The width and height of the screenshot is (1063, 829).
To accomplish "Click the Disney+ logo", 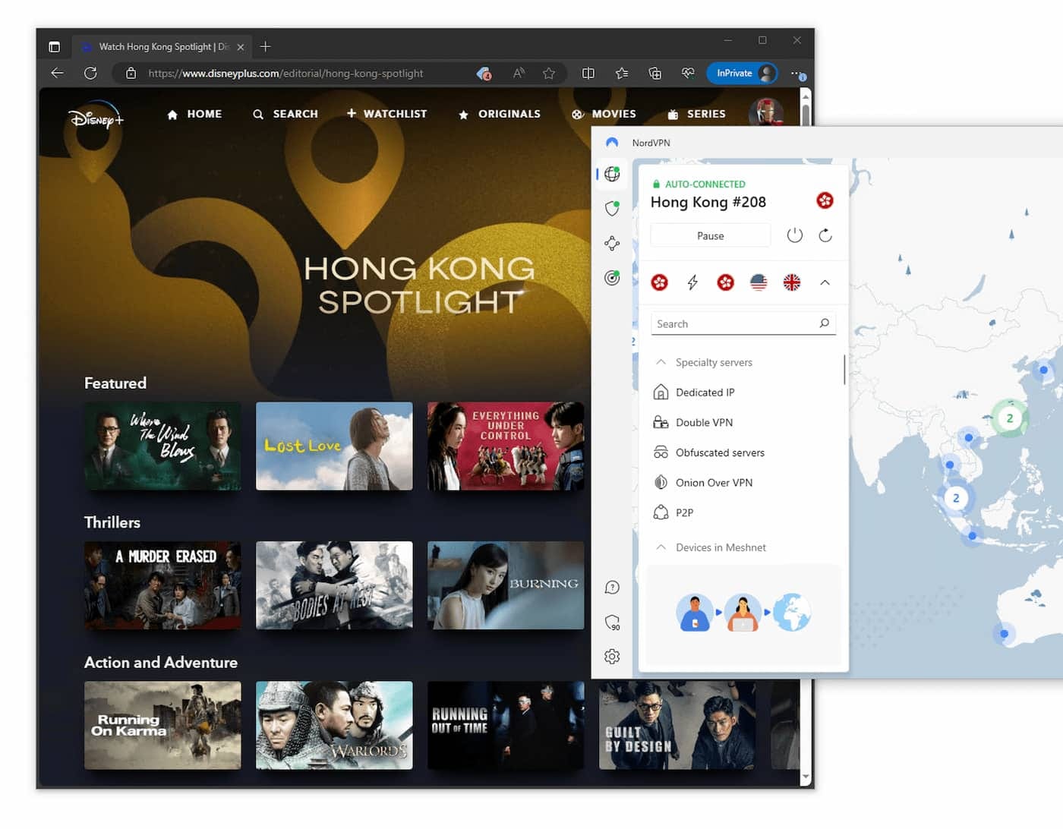I will click(96, 115).
